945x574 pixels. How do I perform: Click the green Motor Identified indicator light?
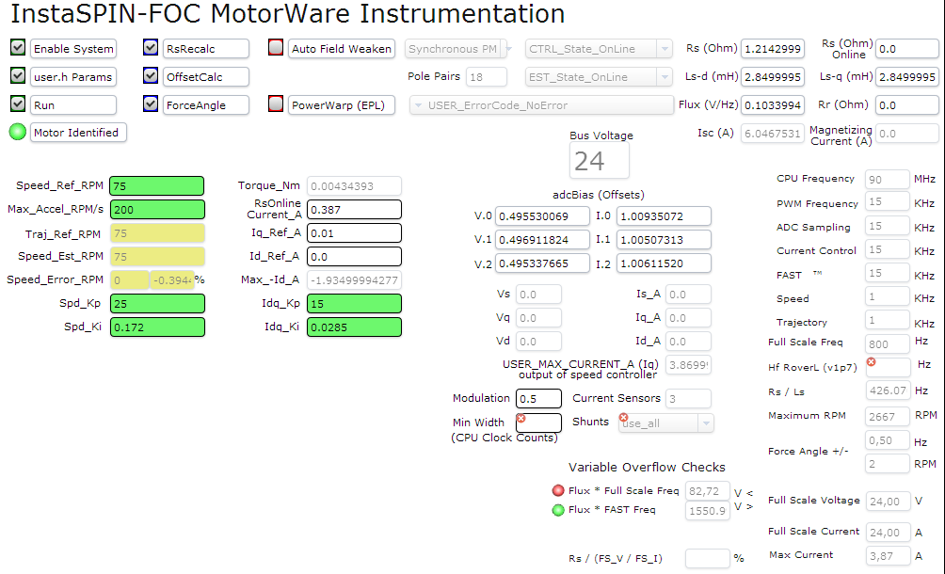(x=18, y=132)
